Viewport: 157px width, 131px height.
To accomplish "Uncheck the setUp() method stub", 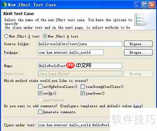I will [40, 93].
